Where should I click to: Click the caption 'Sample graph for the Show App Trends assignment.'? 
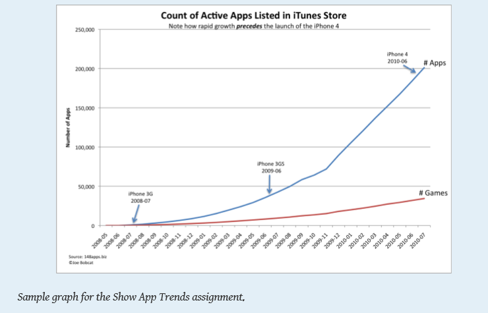coord(131,297)
